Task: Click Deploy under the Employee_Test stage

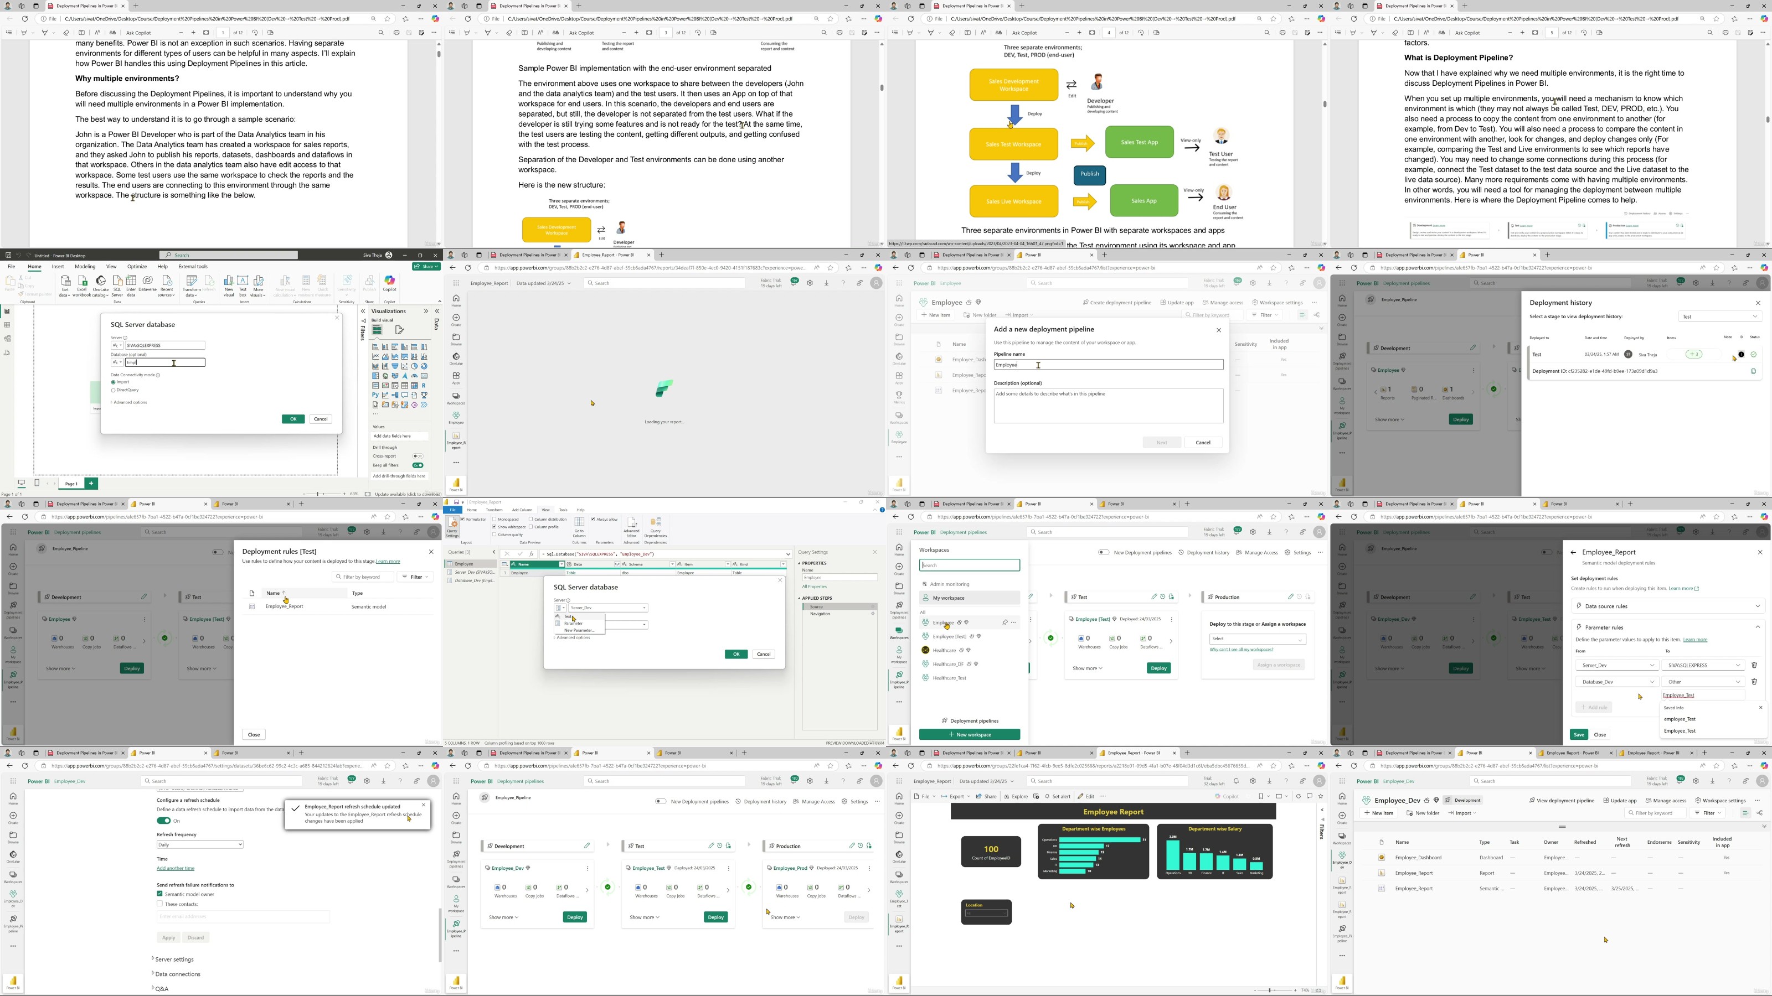Action: [x=715, y=917]
